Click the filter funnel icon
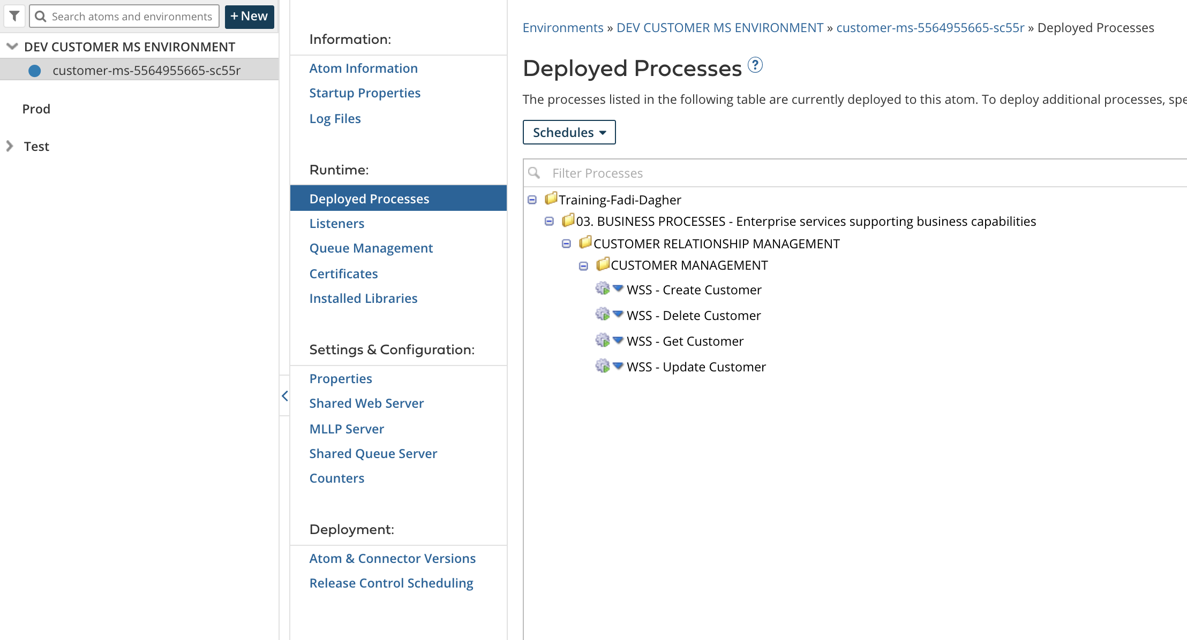 pyautogui.click(x=14, y=16)
